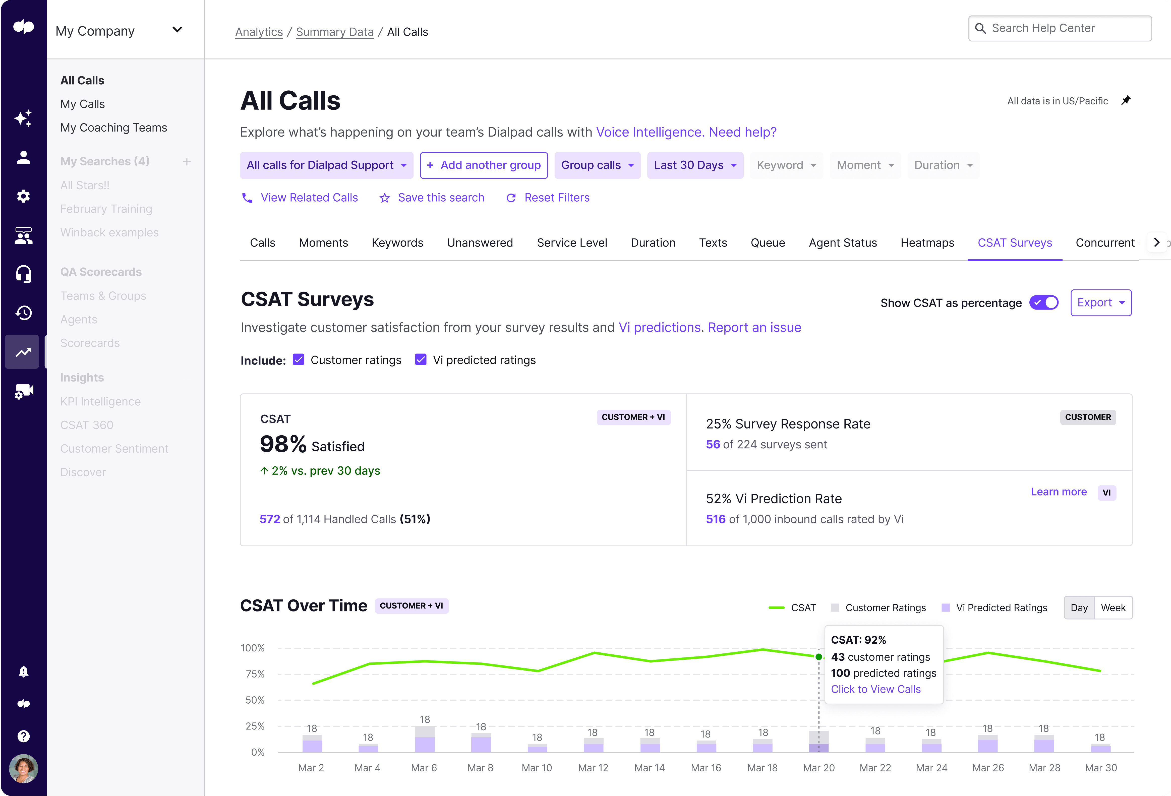1171x796 pixels.
Task: Click the notifications bell icon
Action: tap(23, 671)
